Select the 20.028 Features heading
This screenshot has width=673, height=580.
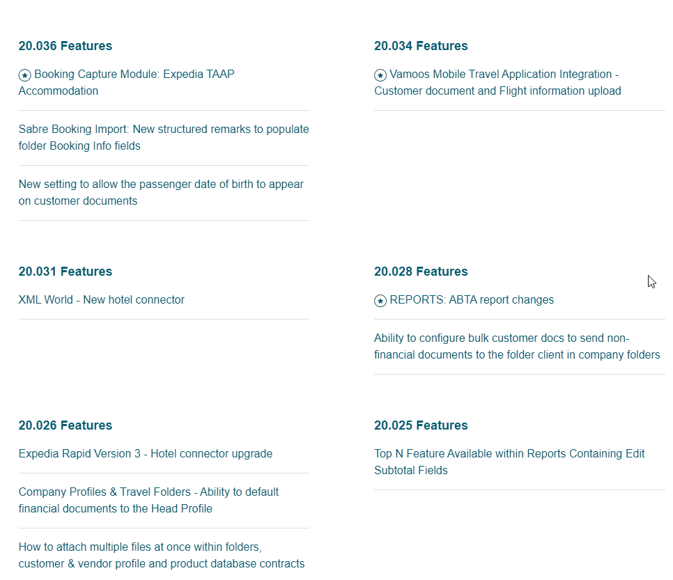(421, 272)
